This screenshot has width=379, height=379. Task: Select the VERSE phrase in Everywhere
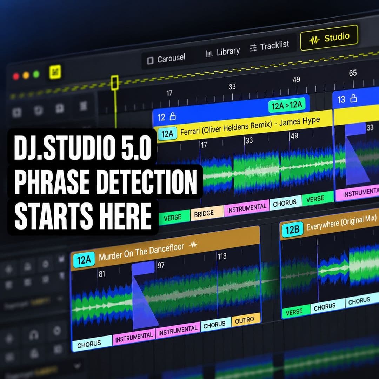click(x=296, y=312)
